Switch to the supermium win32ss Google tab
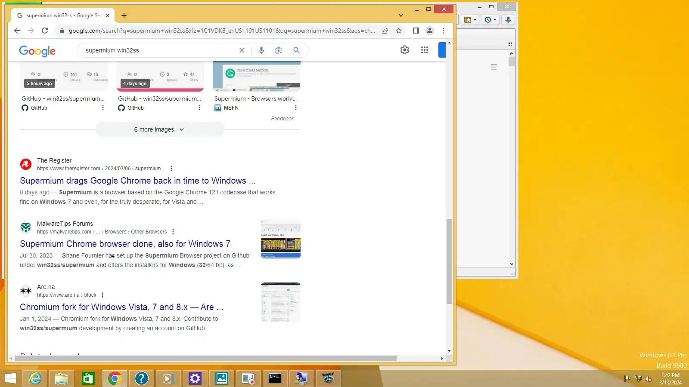689x387 pixels. [x=63, y=15]
